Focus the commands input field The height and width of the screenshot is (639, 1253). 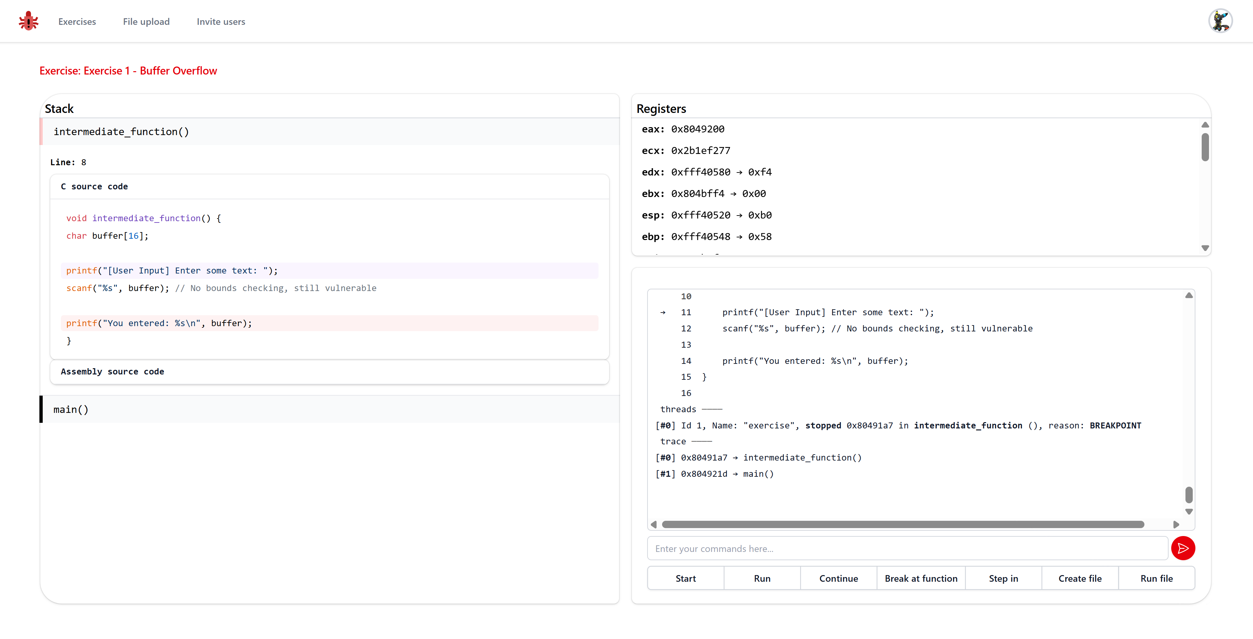click(907, 549)
